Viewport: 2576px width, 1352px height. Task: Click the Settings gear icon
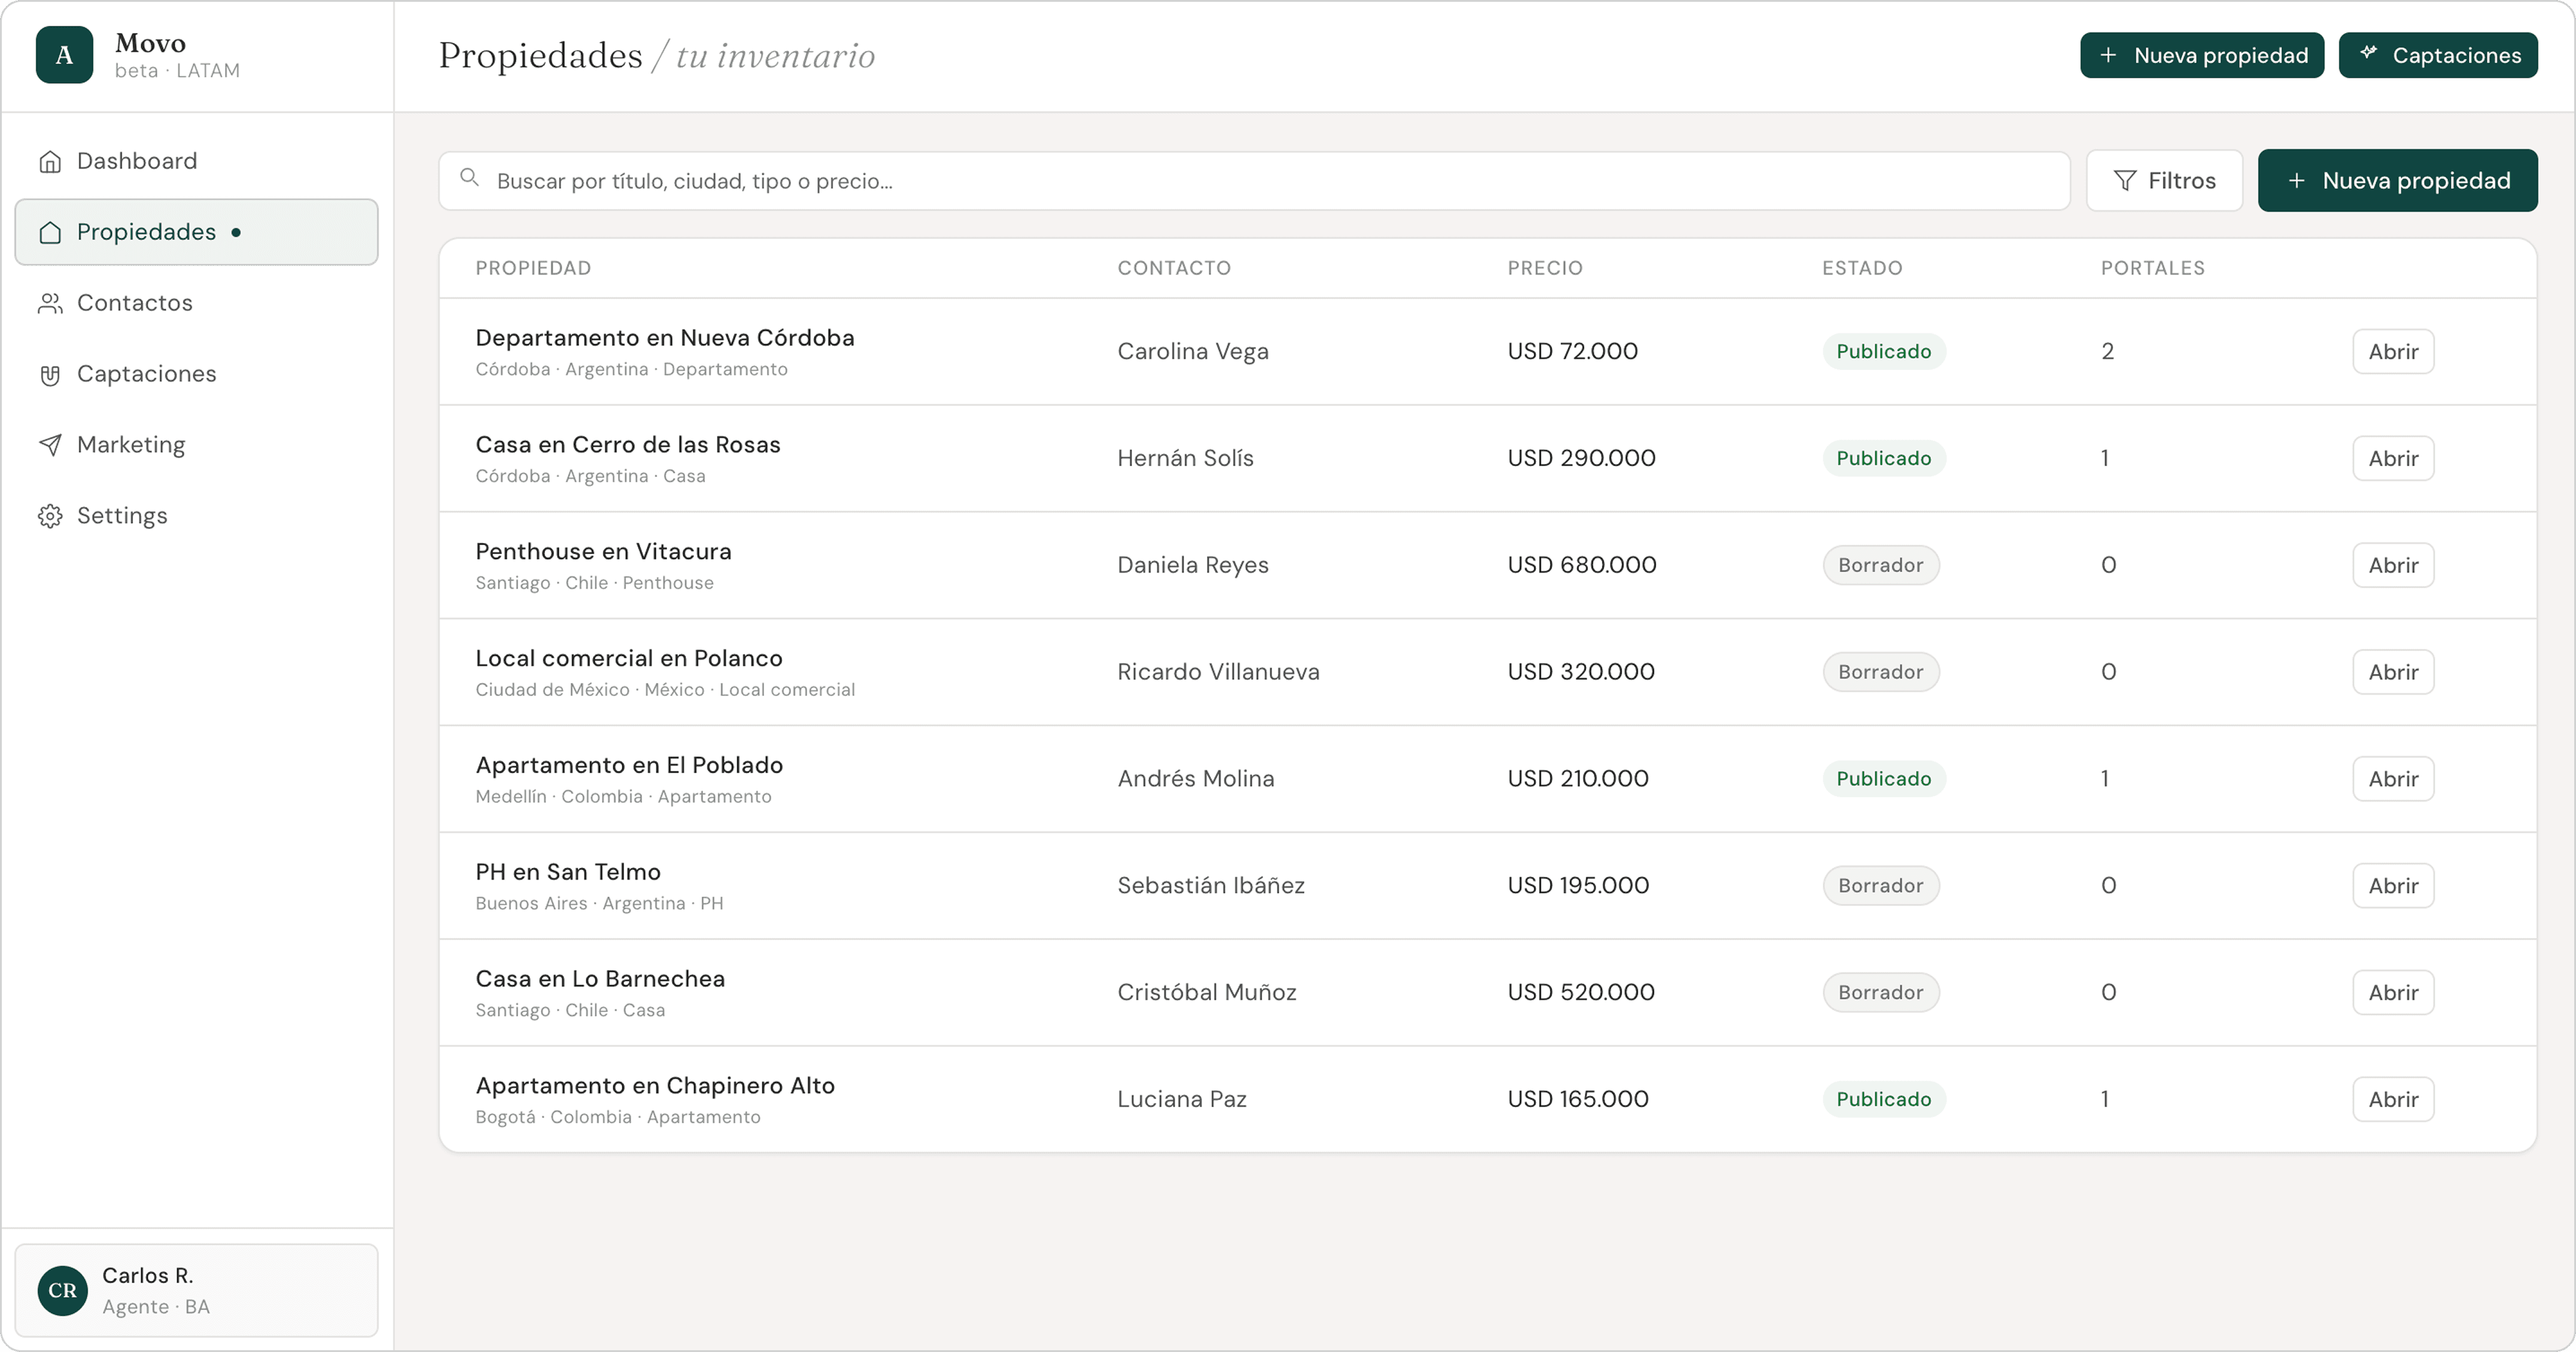(x=50, y=516)
